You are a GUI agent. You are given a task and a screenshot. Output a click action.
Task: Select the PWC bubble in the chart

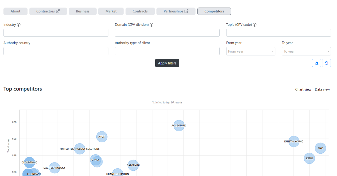[x=320, y=148]
